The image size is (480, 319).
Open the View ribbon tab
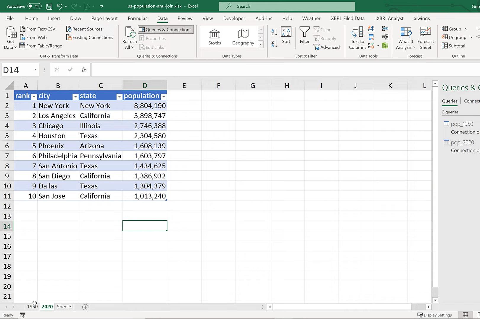(x=207, y=18)
